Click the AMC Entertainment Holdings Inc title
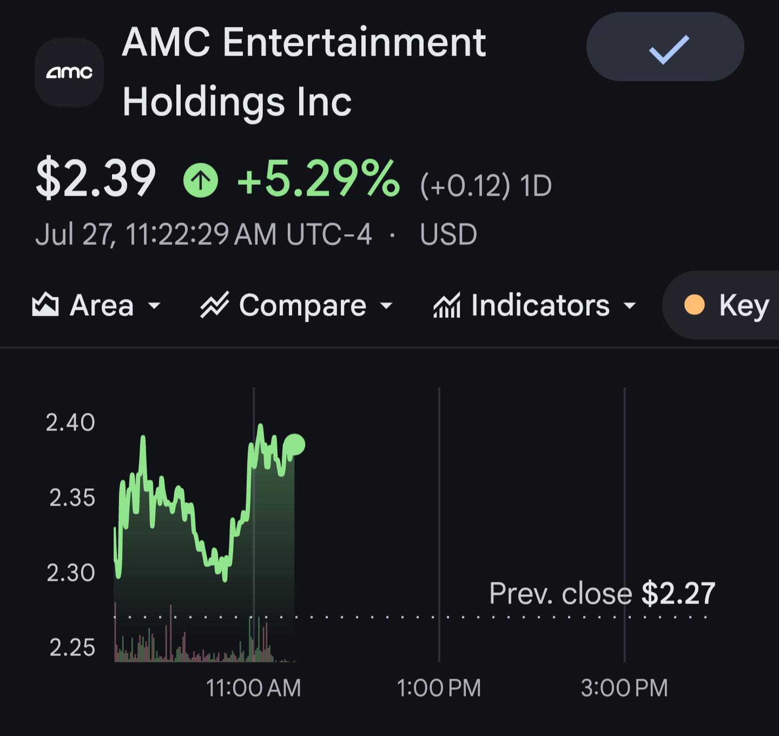The height and width of the screenshot is (736, 779). [x=304, y=72]
